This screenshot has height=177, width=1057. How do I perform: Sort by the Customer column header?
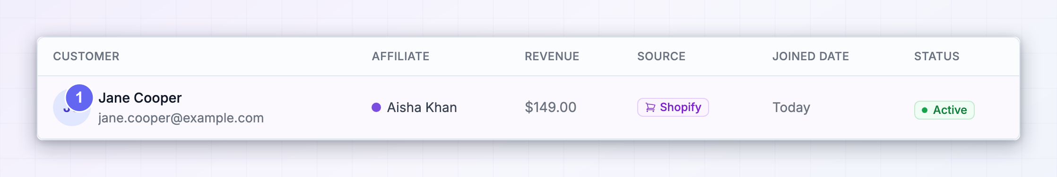(86, 56)
